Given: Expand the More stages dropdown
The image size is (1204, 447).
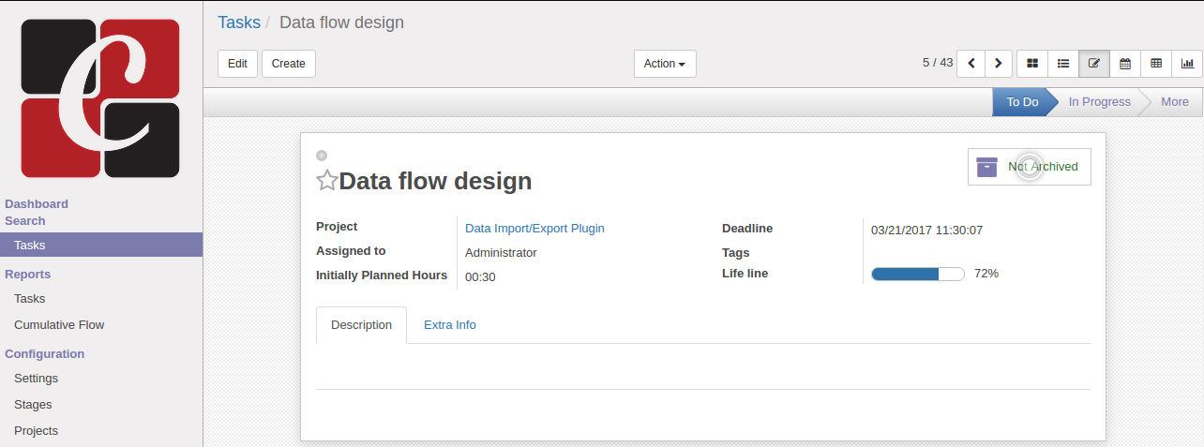Looking at the screenshot, I should pos(1174,102).
